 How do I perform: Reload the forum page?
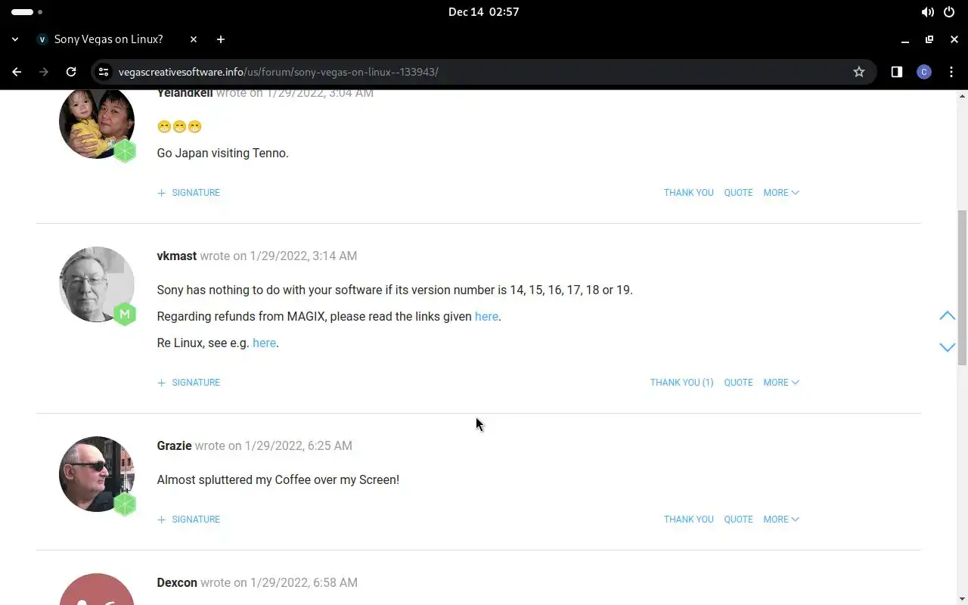[71, 72]
